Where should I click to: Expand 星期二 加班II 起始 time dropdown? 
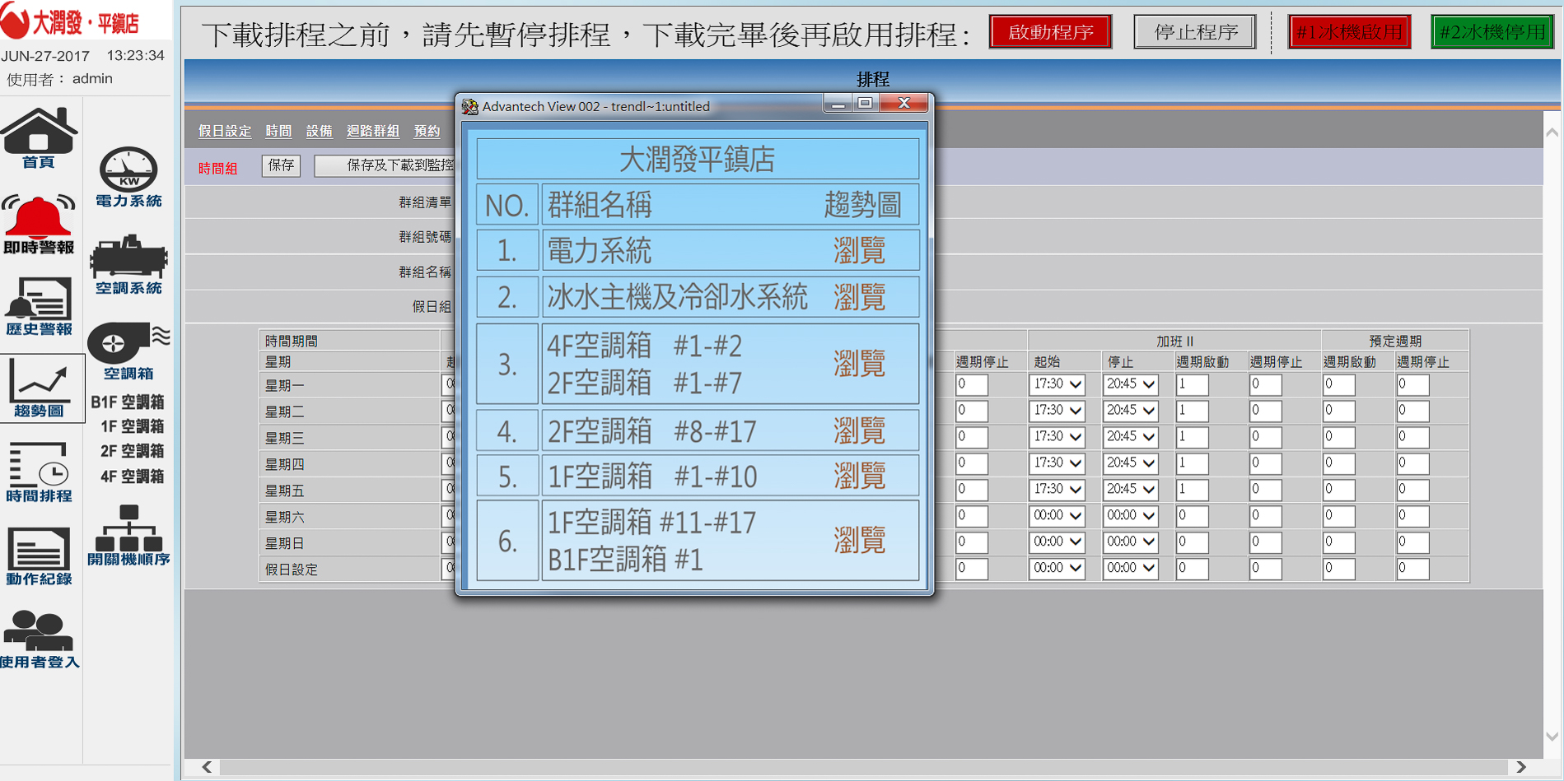coord(1057,411)
